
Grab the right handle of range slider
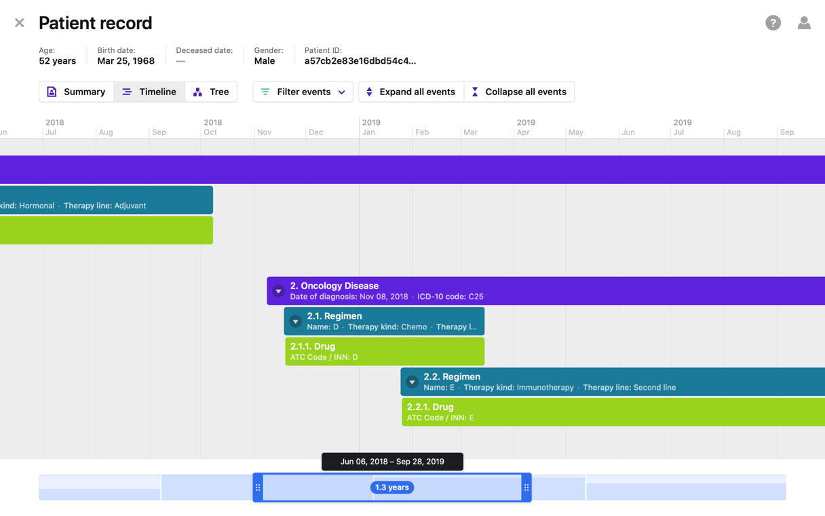point(526,487)
